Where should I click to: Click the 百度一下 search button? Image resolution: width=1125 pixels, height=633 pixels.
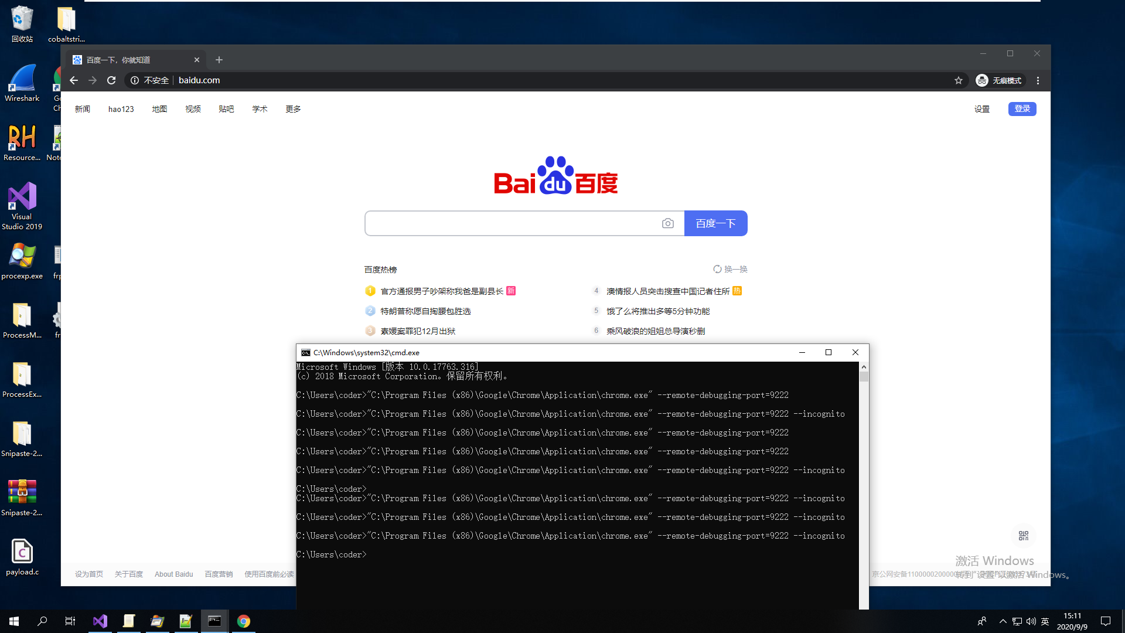click(715, 223)
